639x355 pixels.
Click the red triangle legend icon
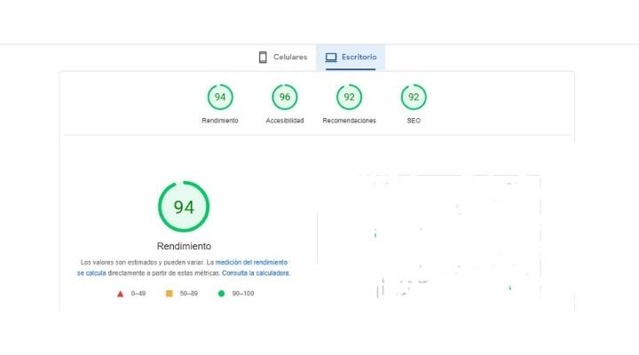coord(121,293)
